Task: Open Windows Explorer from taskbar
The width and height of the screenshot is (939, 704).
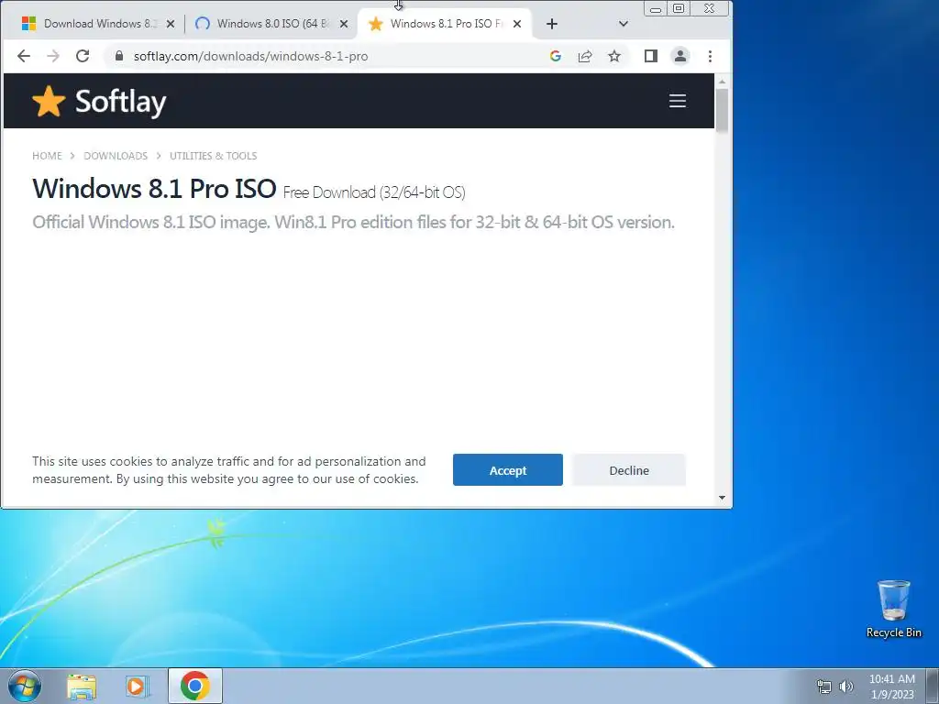Action: click(x=82, y=687)
